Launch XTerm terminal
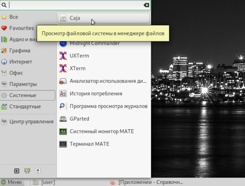The width and height of the screenshot is (245, 186). 77,68
